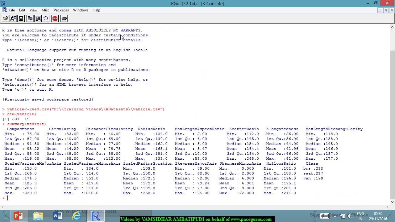
Task: Click the ScaledVarianceMinorAxis header
Action: point(92,163)
